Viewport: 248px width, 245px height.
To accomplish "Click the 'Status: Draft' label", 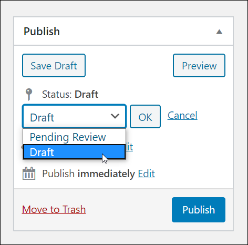I will coord(70,94).
